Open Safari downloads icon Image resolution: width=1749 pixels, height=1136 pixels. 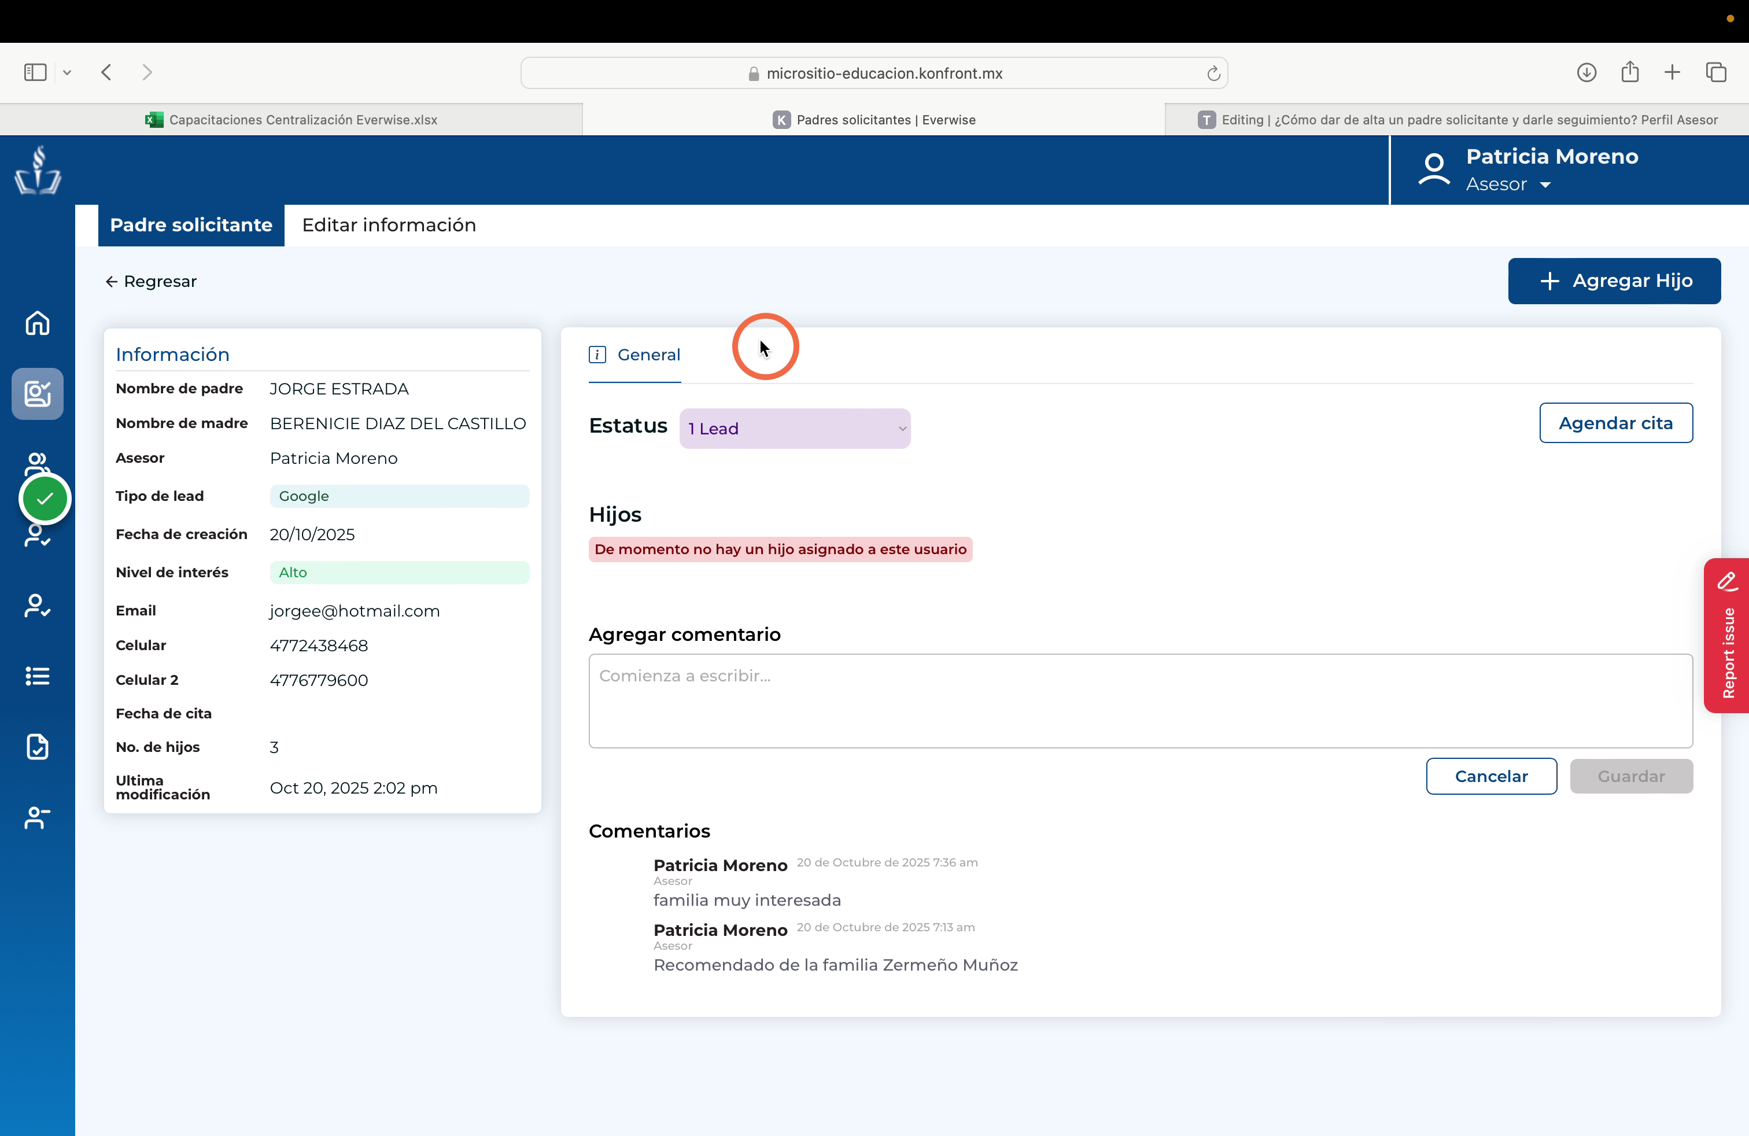[1586, 72]
